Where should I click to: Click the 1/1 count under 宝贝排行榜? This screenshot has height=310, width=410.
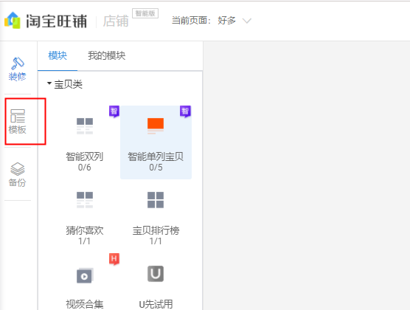(x=156, y=241)
